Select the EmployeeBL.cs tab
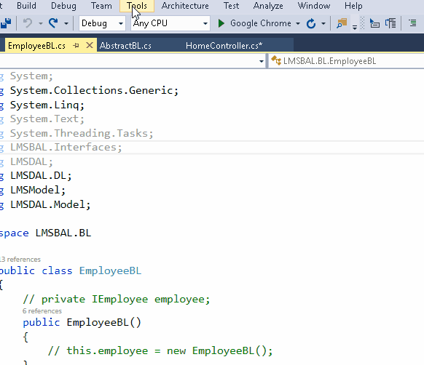424x365 pixels. click(36, 46)
